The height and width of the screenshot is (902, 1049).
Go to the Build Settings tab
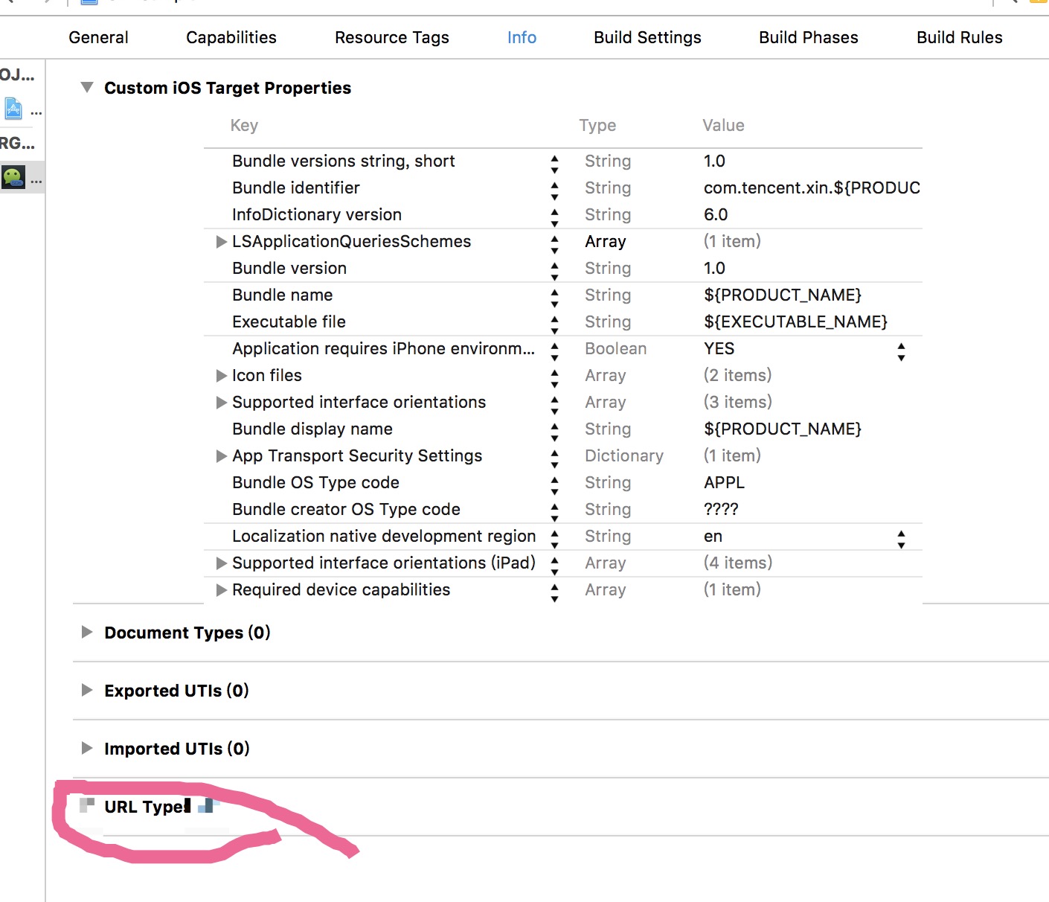pos(647,37)
